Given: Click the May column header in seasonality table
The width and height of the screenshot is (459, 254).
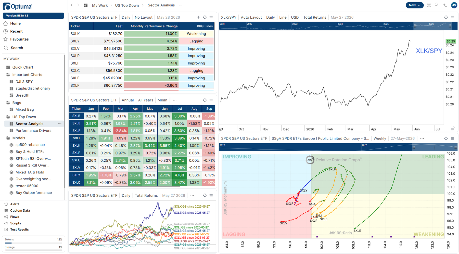Looking at the screenshot, I should click(x=150, y=109).
